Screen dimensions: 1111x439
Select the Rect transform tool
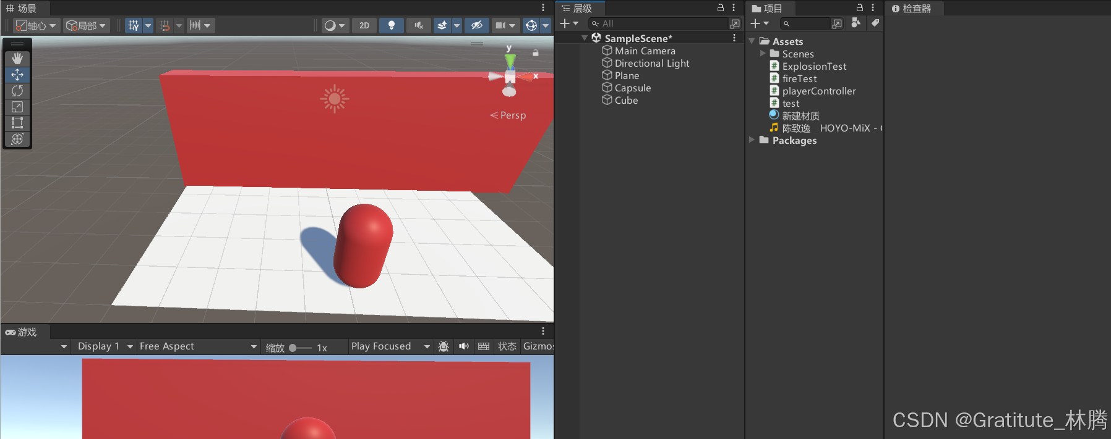(17, 123)
